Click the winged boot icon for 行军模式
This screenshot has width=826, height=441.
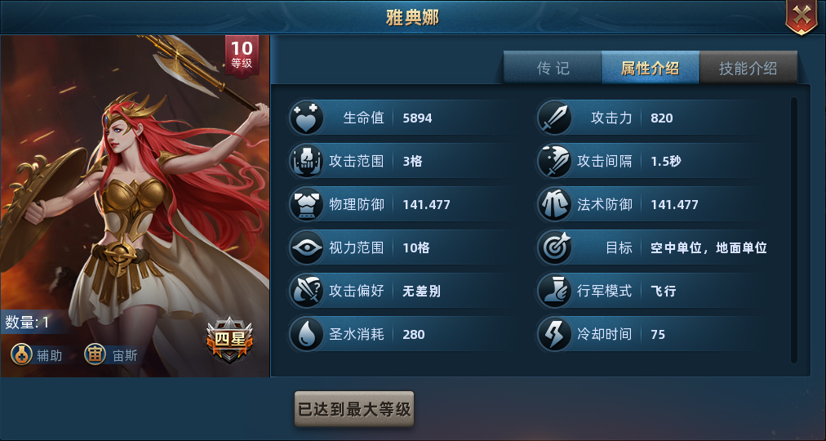coord(554,291)
